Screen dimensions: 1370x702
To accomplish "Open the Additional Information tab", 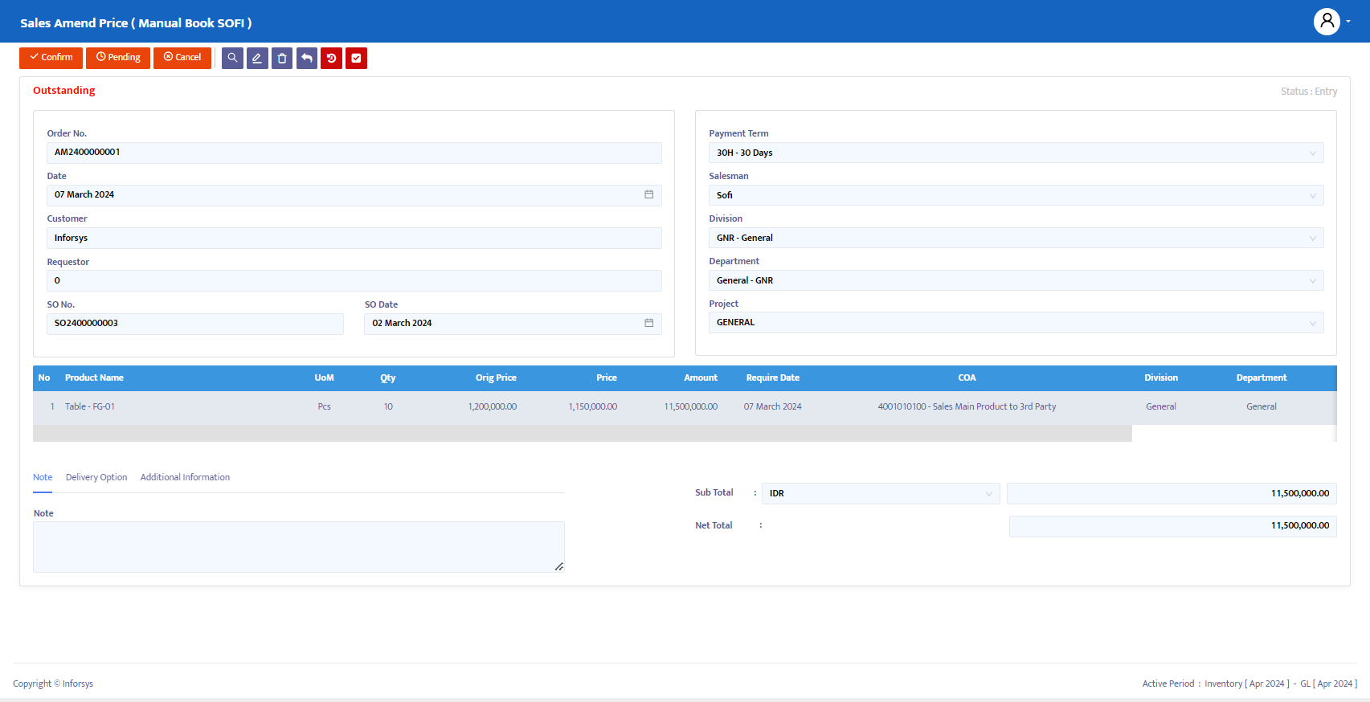I will pos(185,477).
